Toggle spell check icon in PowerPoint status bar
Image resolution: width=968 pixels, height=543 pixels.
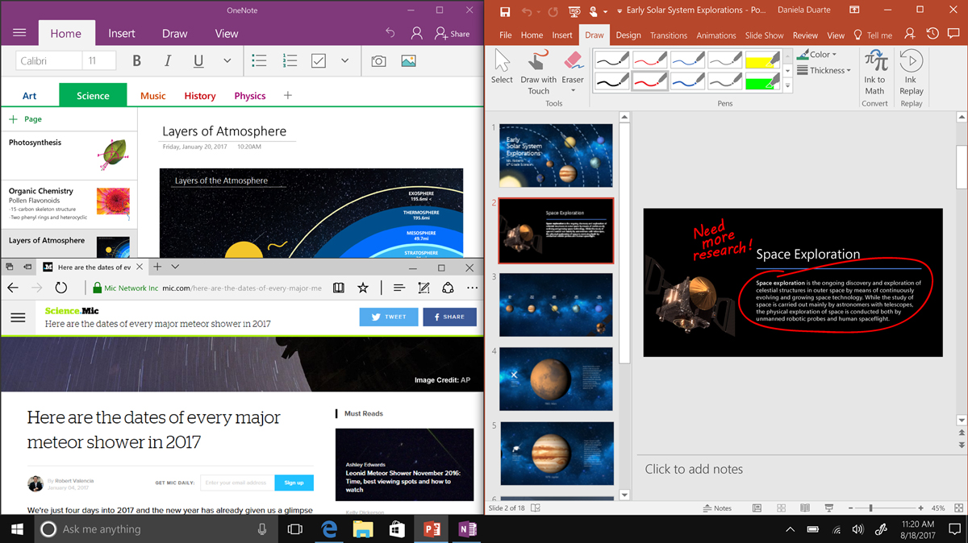pyautogui.click(x=536, y=508)
